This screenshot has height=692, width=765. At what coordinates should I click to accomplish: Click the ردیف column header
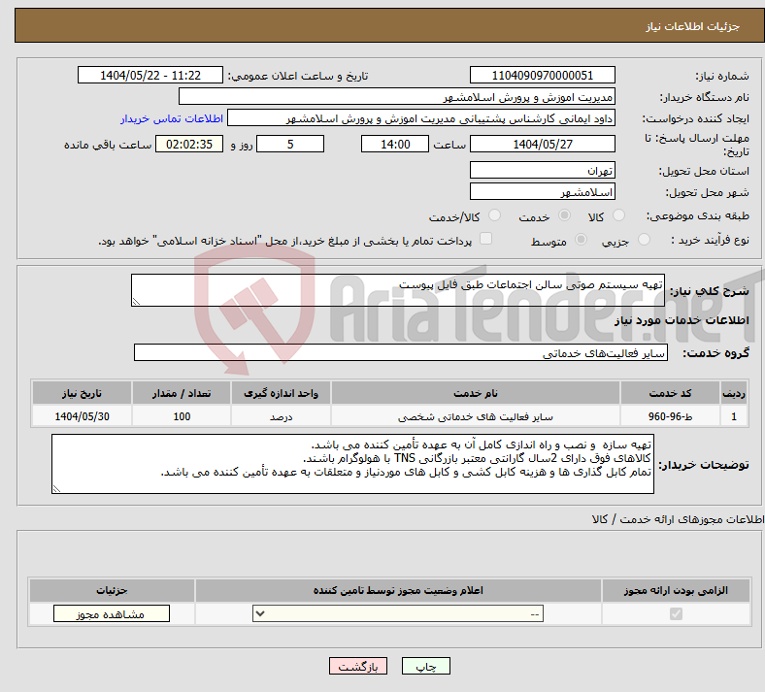(734, 393)
